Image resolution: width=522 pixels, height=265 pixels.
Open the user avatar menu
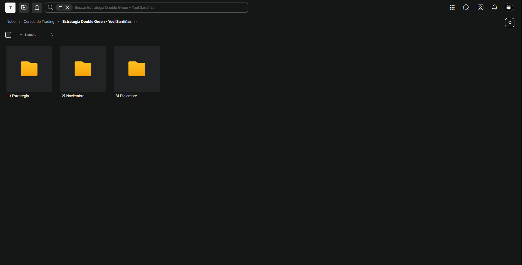coord(509,8)
